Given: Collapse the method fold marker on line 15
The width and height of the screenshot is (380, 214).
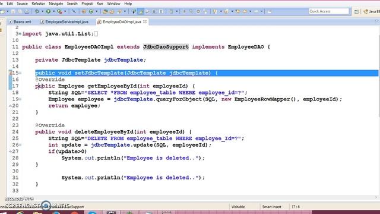Looking at the screenshot, I should tap(20, 73).
